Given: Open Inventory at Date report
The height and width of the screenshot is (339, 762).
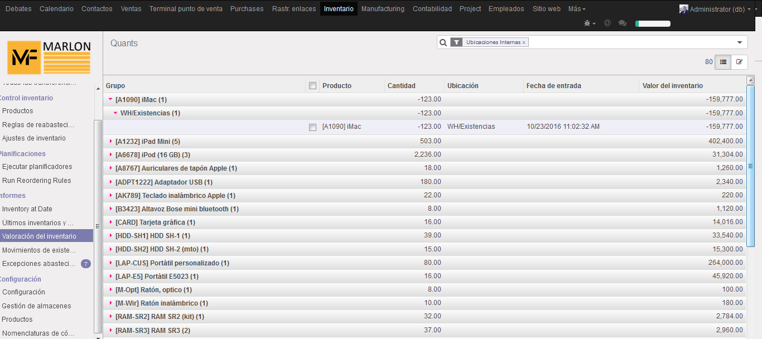Looking at the screenshot, I should coord(27,209).
